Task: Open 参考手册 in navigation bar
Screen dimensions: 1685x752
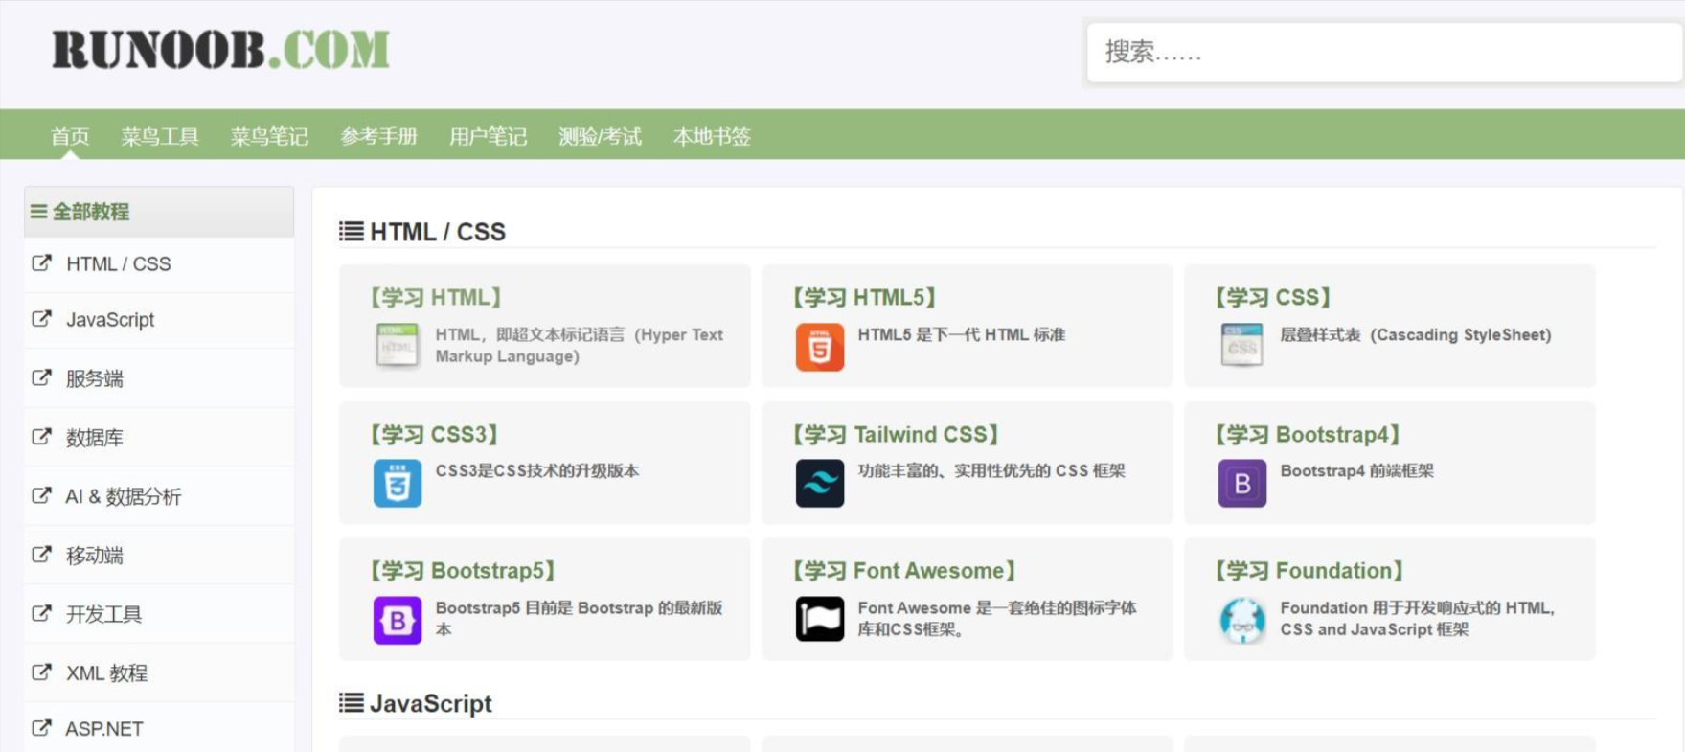Action: [379, 136]
